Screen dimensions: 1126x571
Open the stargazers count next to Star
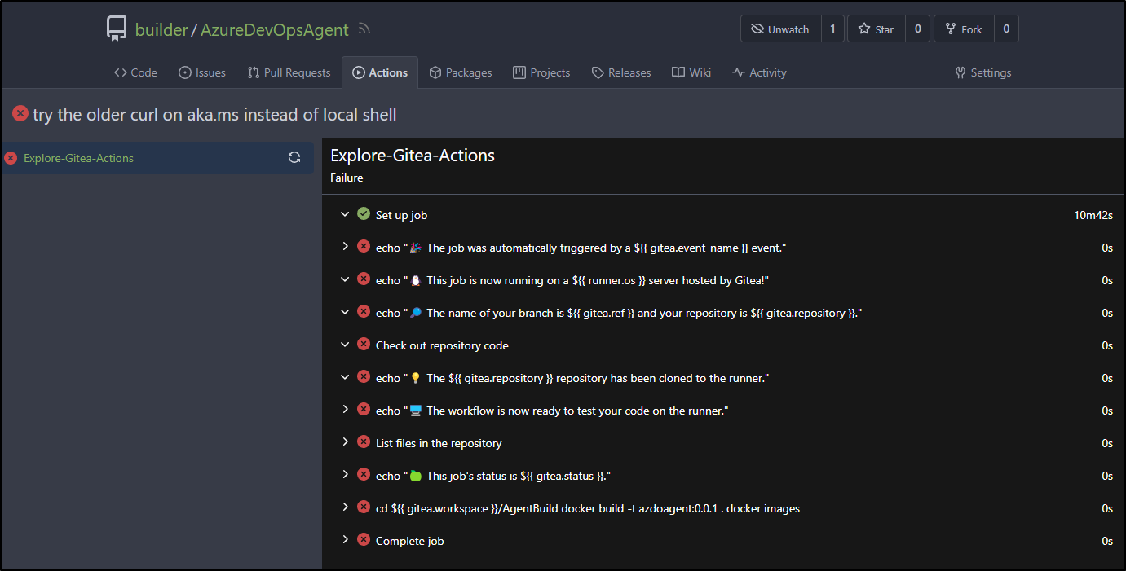pos(917,29)
